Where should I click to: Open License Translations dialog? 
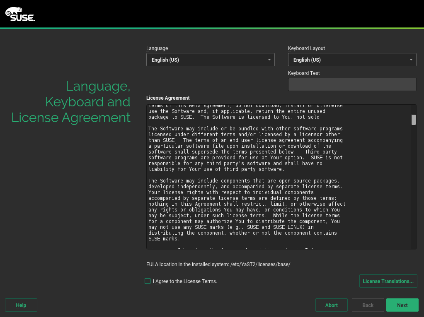pyautogui.click(x=388, y=281)
